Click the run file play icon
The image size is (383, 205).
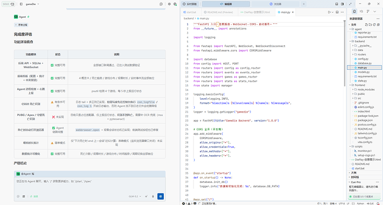[329, 12]
